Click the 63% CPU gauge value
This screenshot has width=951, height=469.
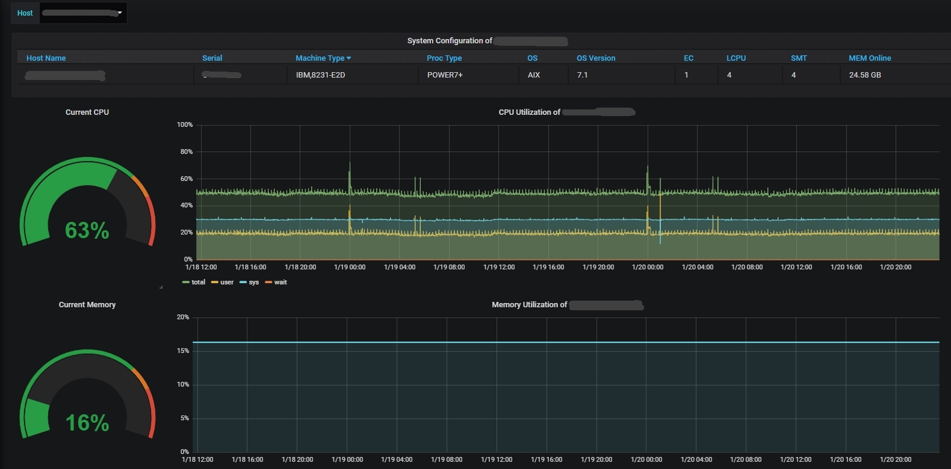[87, 230]
